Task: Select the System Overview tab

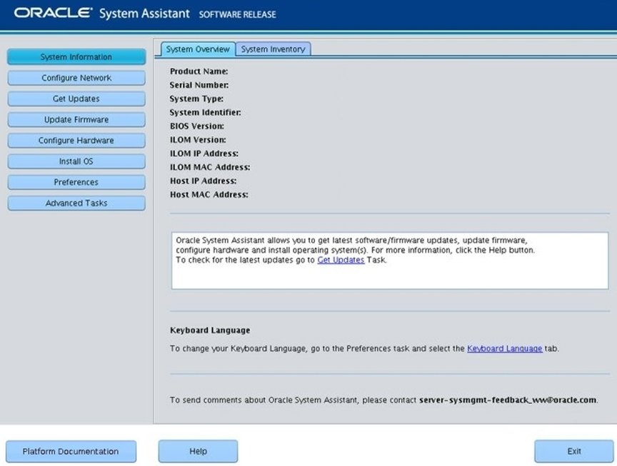Action: pos(198,49)
